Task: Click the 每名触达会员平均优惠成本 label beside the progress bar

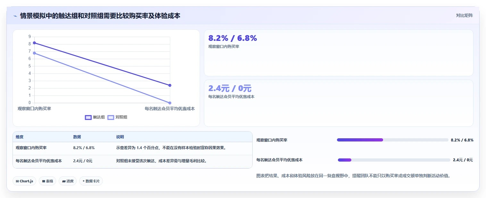Action: point(280,160)
